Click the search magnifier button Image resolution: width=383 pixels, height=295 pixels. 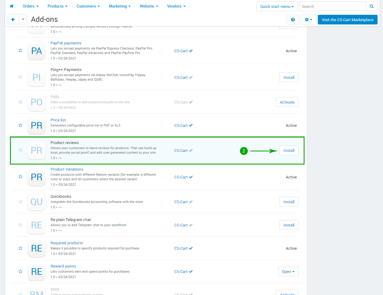[372, 6]
